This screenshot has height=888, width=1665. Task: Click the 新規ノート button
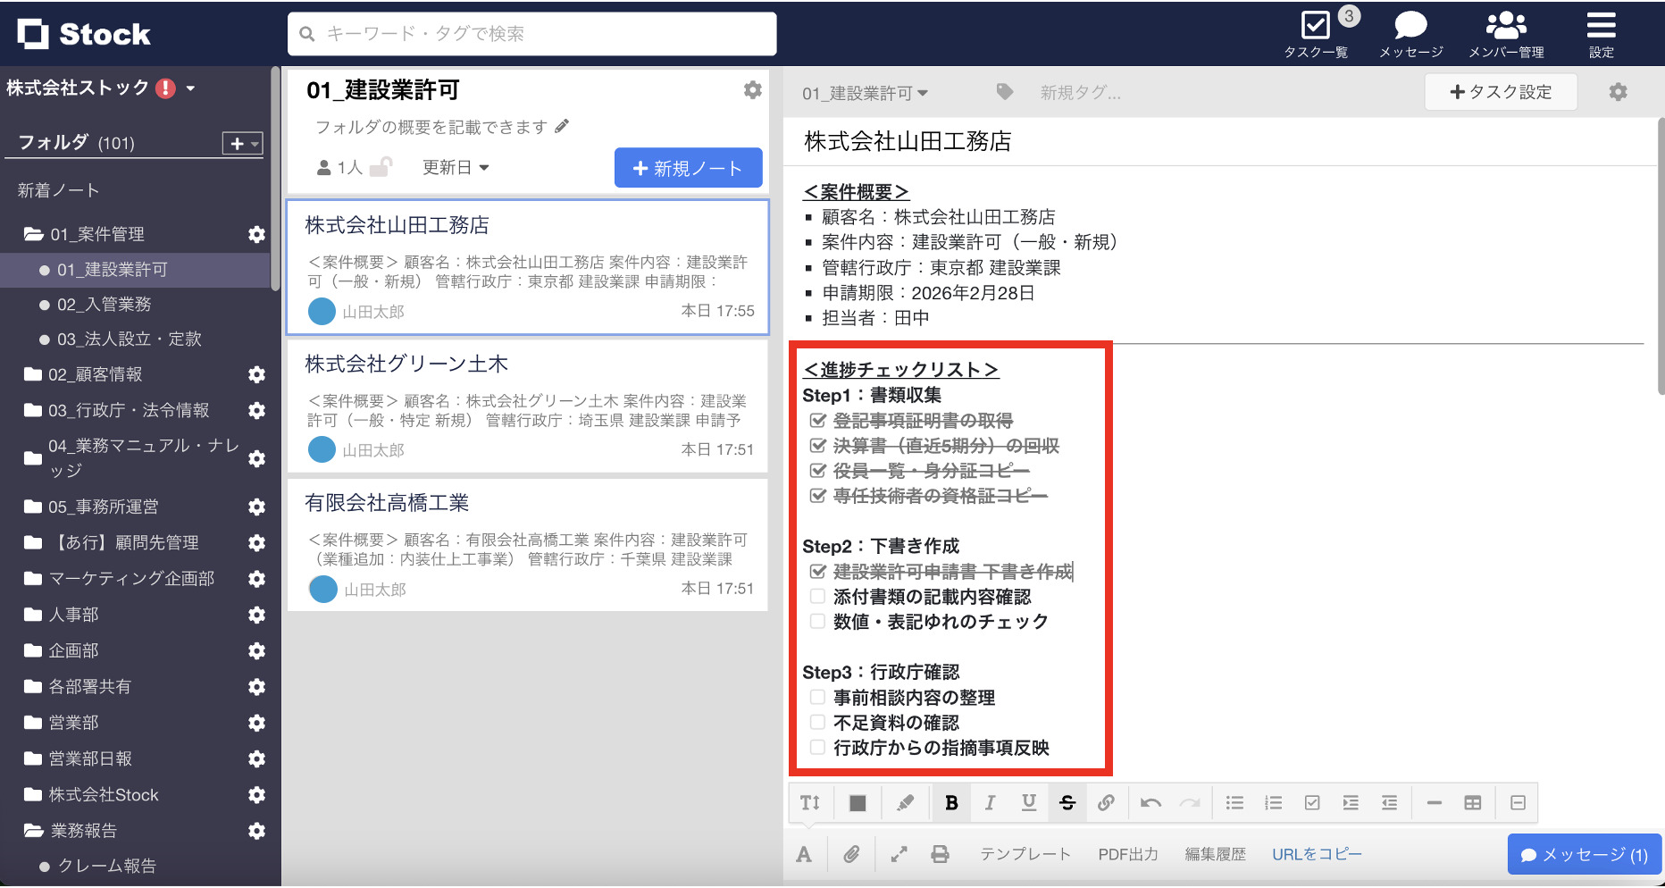[688, 168]
